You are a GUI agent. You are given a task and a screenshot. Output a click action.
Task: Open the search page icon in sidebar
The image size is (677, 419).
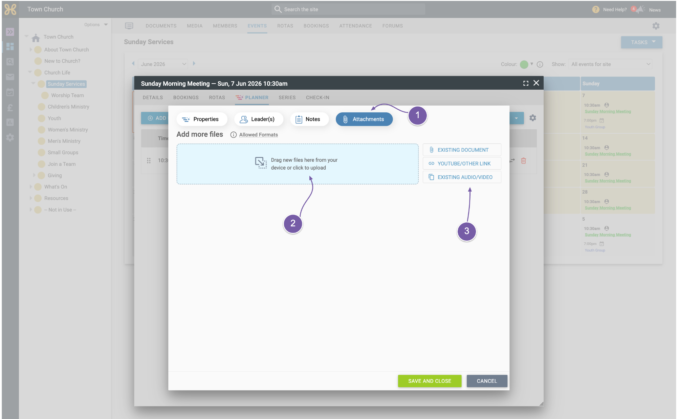10,62
